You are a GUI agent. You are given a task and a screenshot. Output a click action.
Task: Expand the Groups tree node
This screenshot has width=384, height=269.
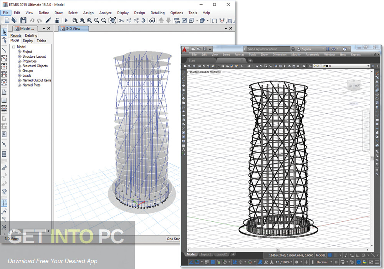tap(19, 71)
